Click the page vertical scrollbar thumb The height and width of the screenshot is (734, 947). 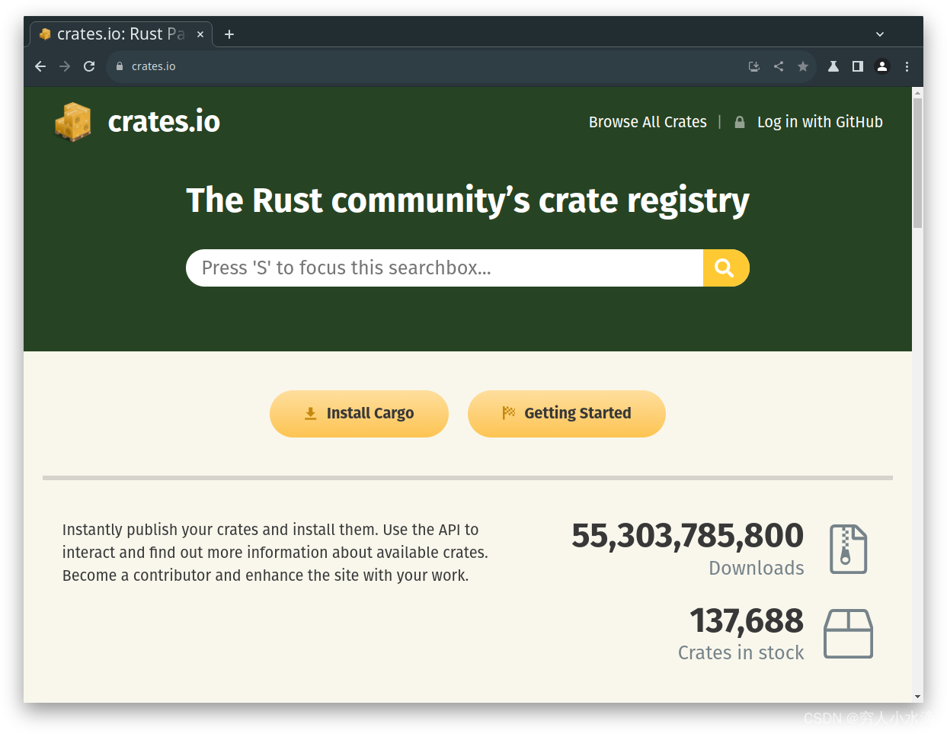[x=917, y=163]
